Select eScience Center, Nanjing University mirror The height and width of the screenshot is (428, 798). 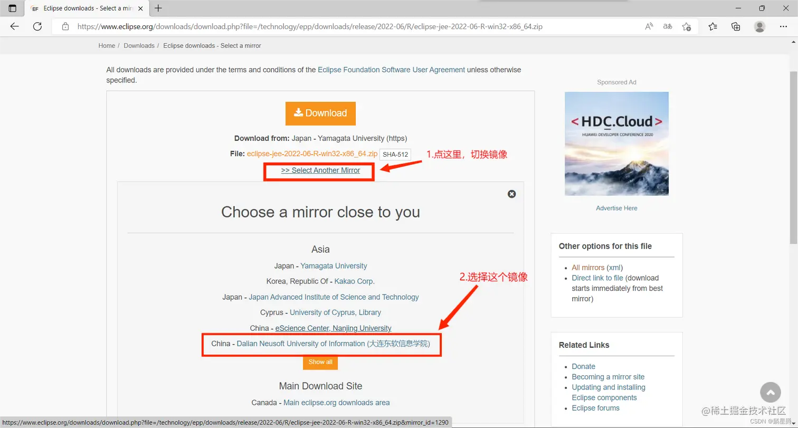click(x=334, y=328)
